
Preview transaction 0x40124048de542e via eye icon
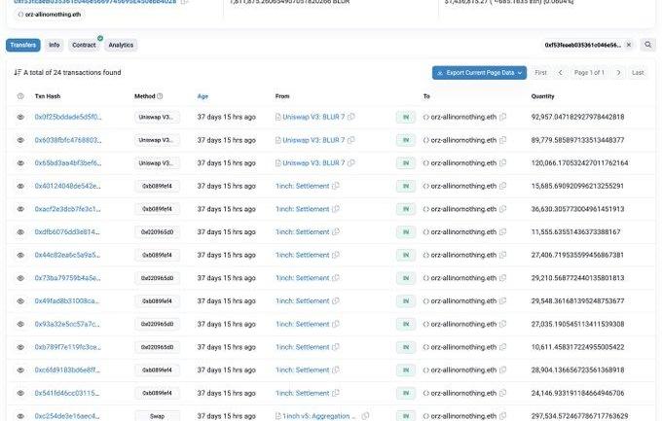[x=20, y=186]
